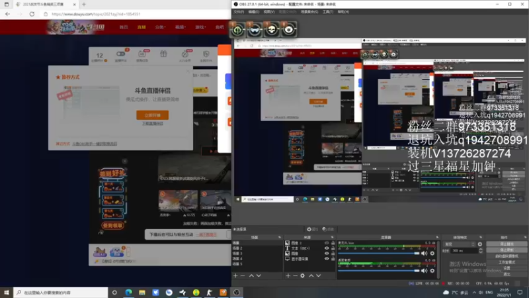This screenshot has width=529, height=298.
Task: Open the transition properties gear icon
Action: pyautogui.click(x=480, y=244)
